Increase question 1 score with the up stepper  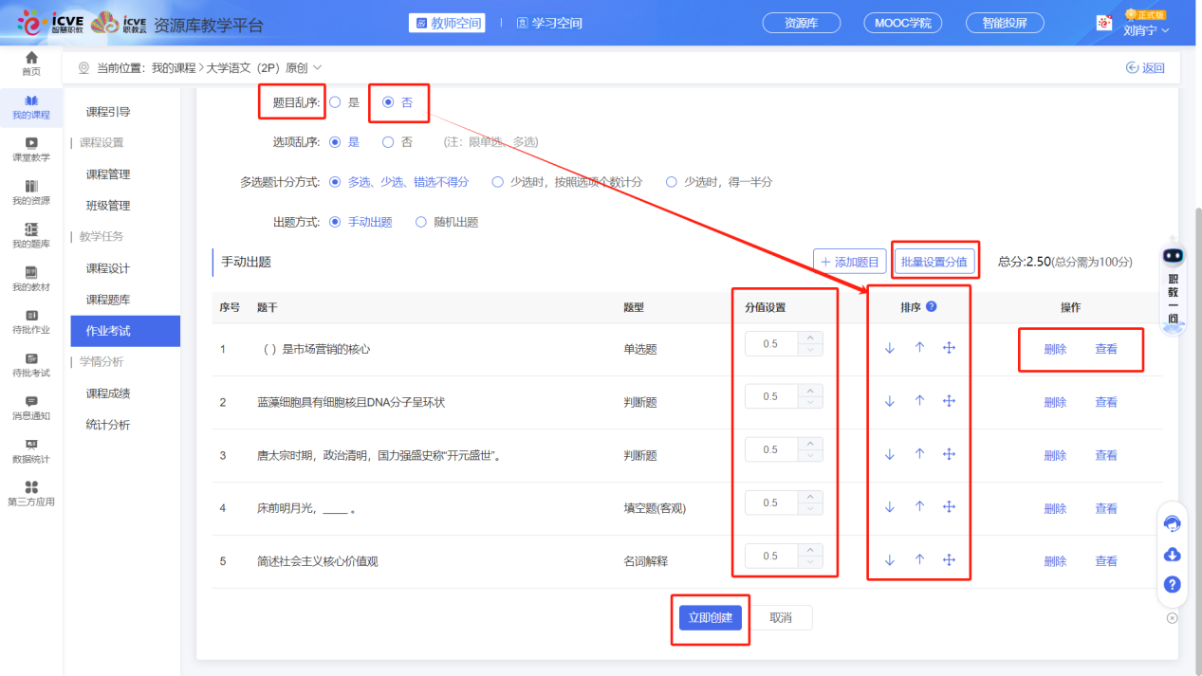click(x=811, y=338)
